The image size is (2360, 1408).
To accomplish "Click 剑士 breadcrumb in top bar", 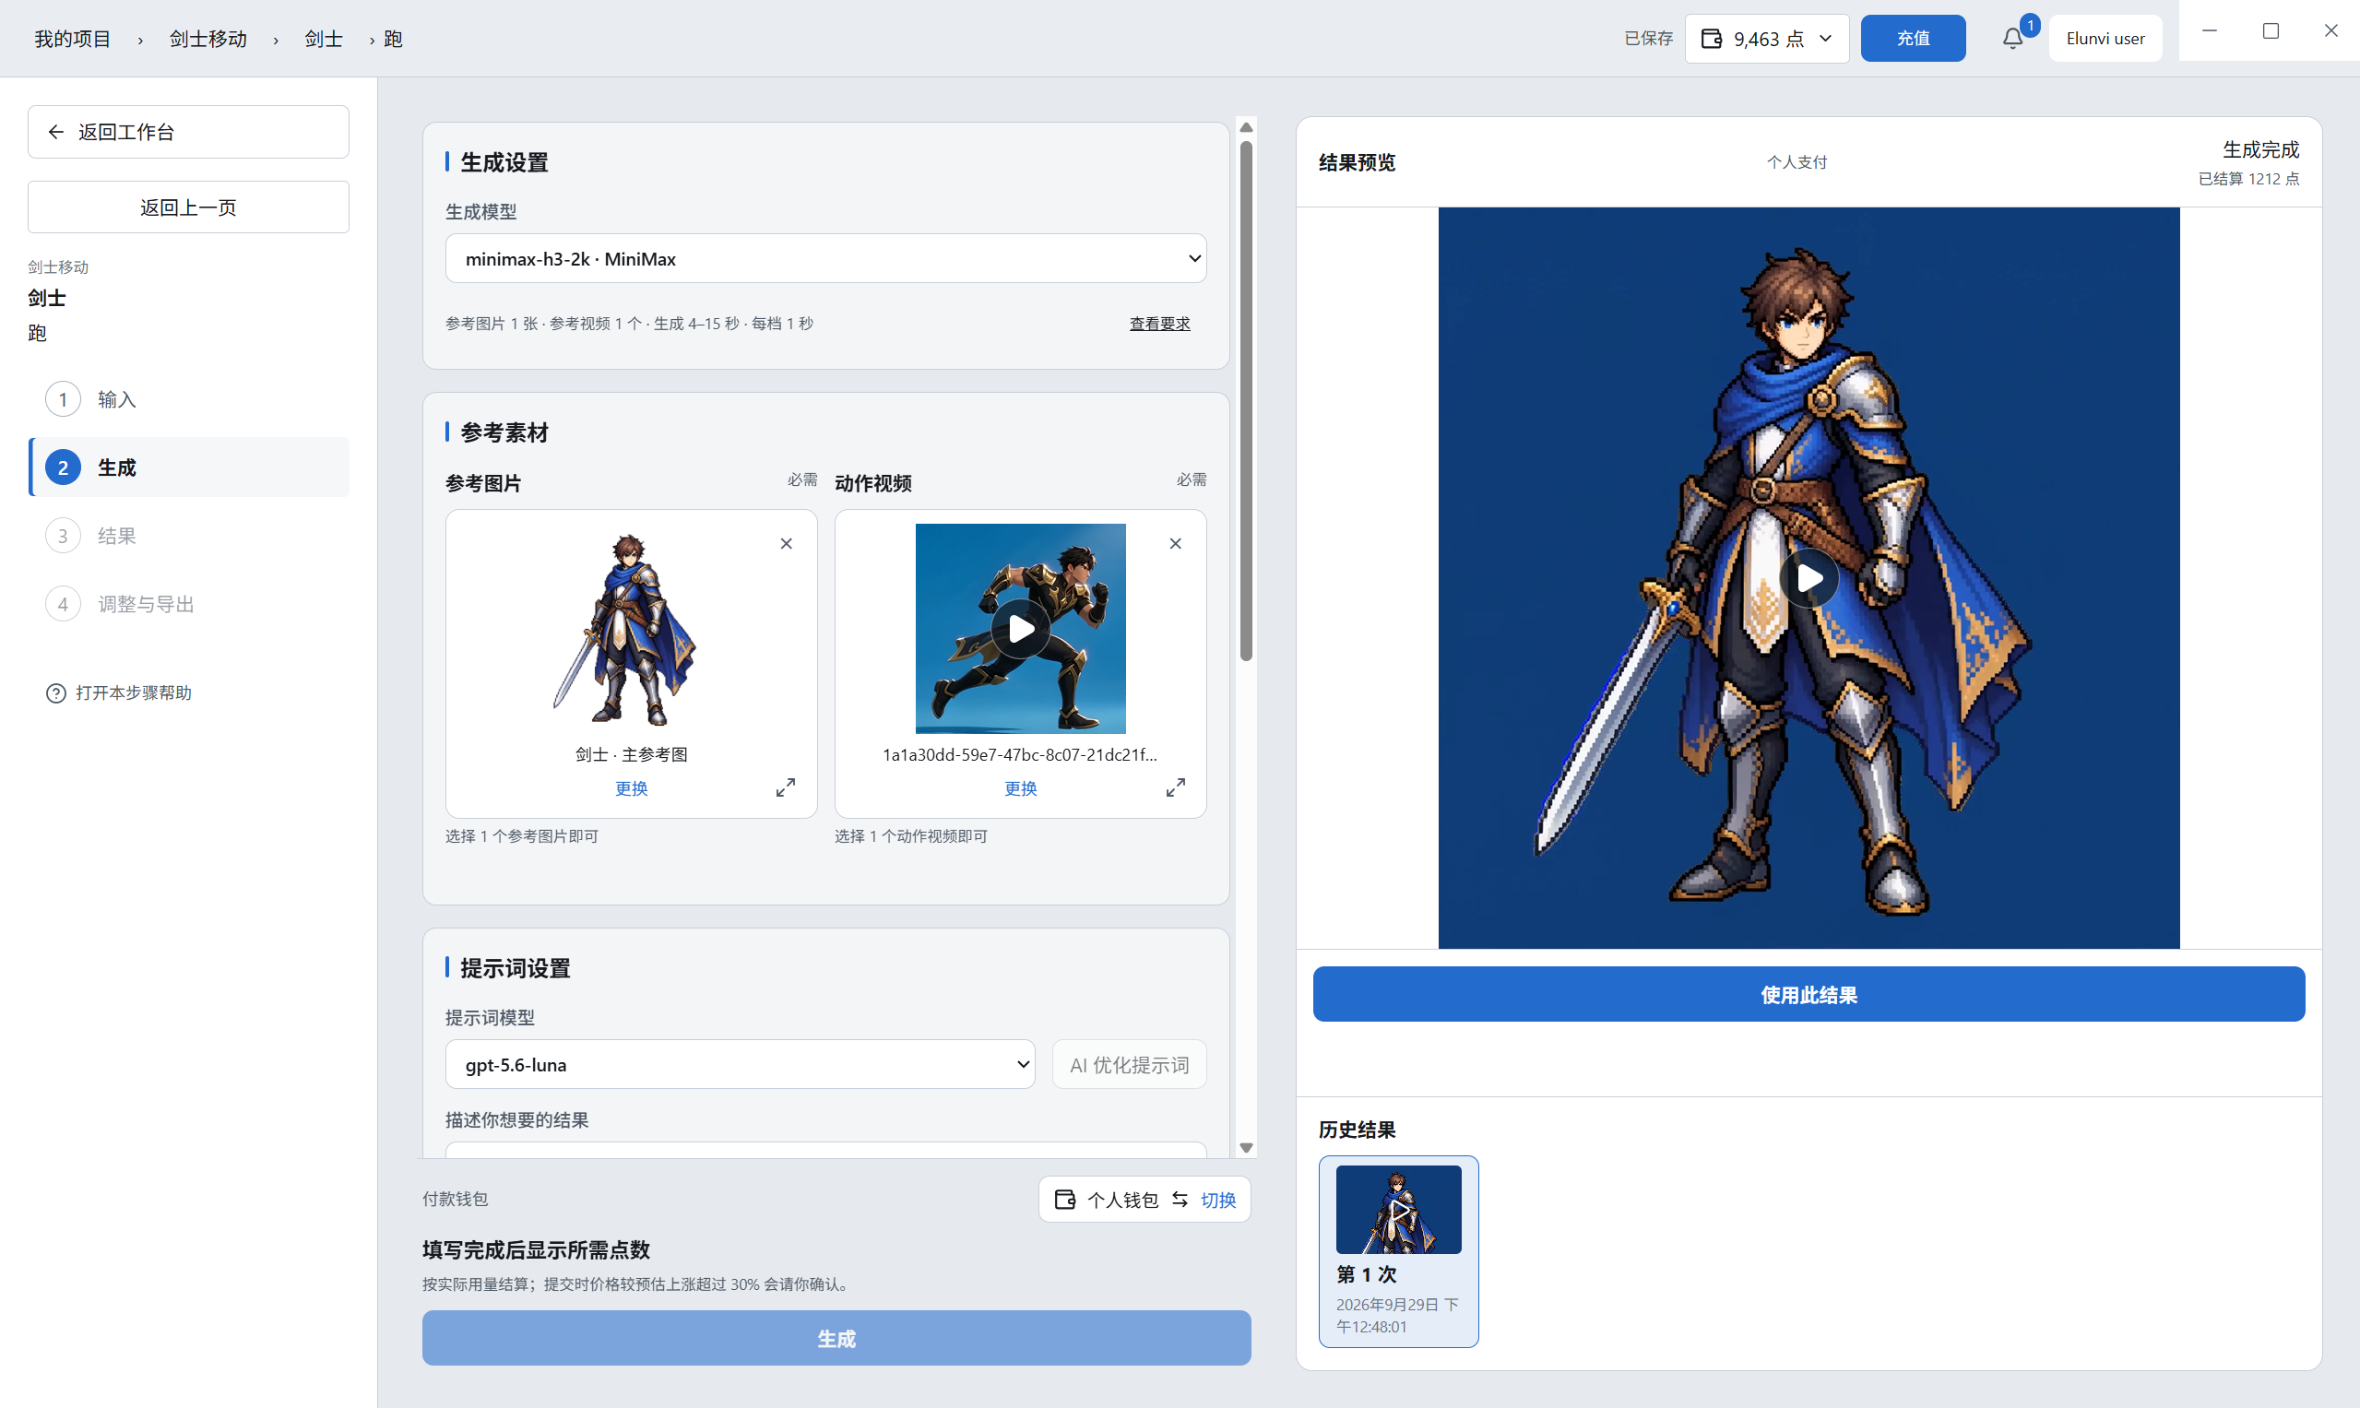I will pos(324,39).
